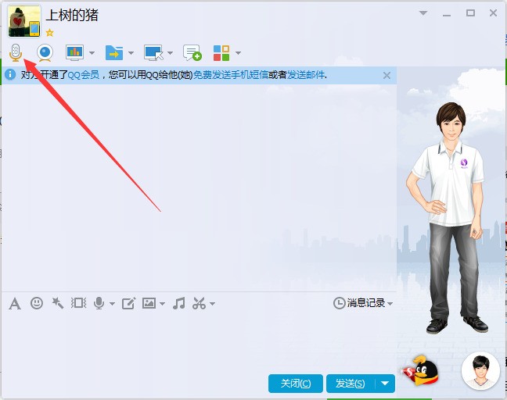Click the round avatar portrait thumbnail
507x400 pixels.
coord(480,370)
